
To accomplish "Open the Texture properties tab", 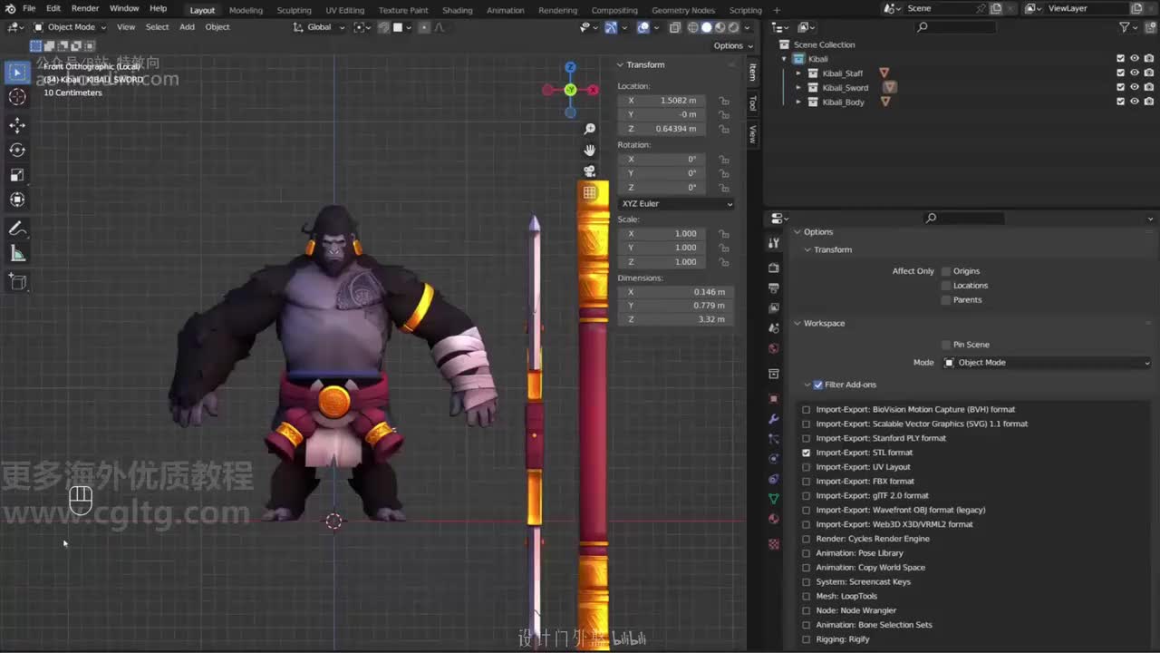I will [774, 544].
